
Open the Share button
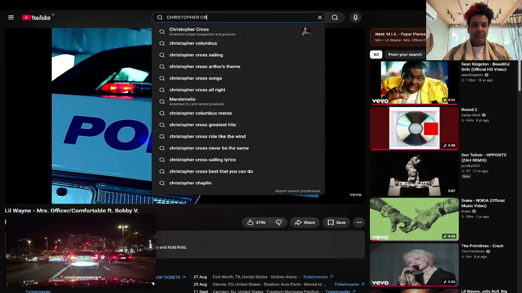[x=305, y=223]
